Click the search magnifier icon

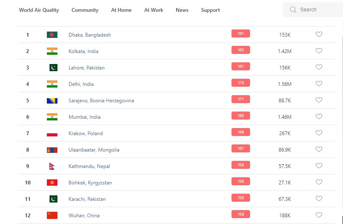pos(293,10)
